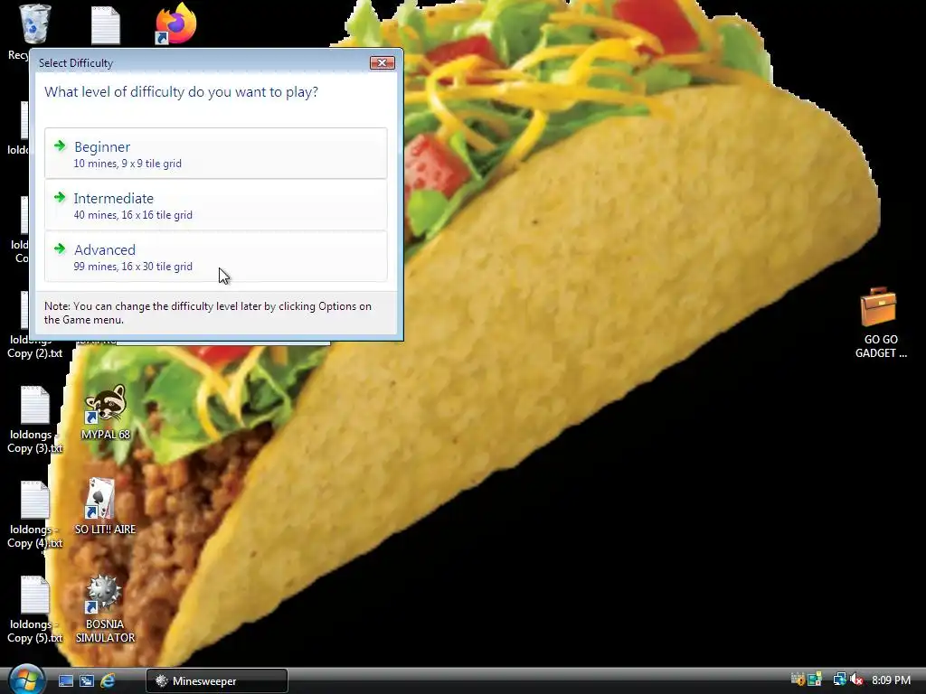926x694 pixels.
Task: Click the '10 mines, 9 x 9 tile grid' text
Action: [x=128, y=164]
